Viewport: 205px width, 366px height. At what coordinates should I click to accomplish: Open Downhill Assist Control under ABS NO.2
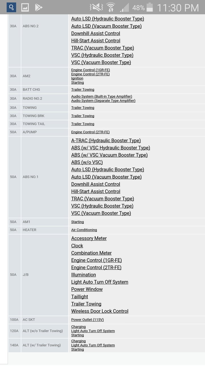[x=96, y=33]
